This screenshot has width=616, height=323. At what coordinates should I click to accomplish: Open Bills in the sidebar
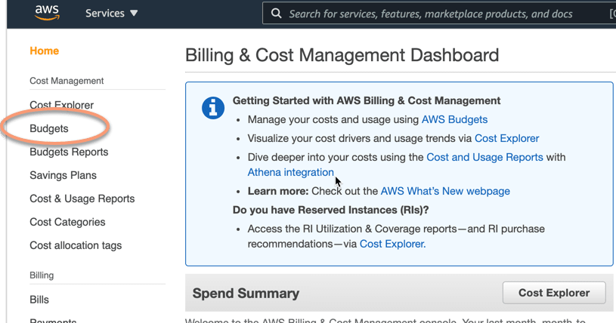39,300
